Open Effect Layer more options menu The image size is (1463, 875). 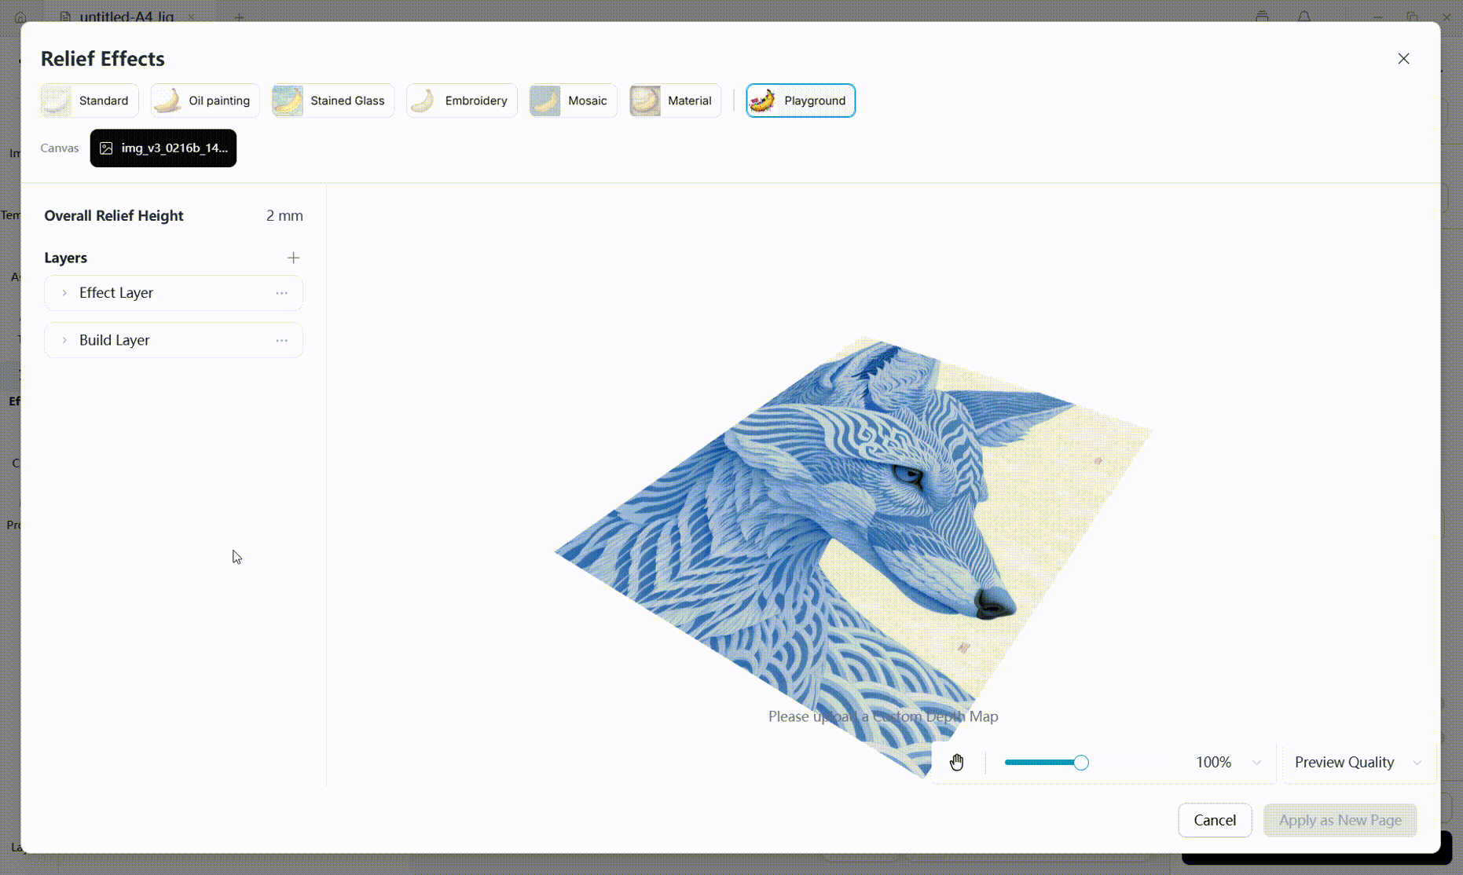tap(281, 293)
